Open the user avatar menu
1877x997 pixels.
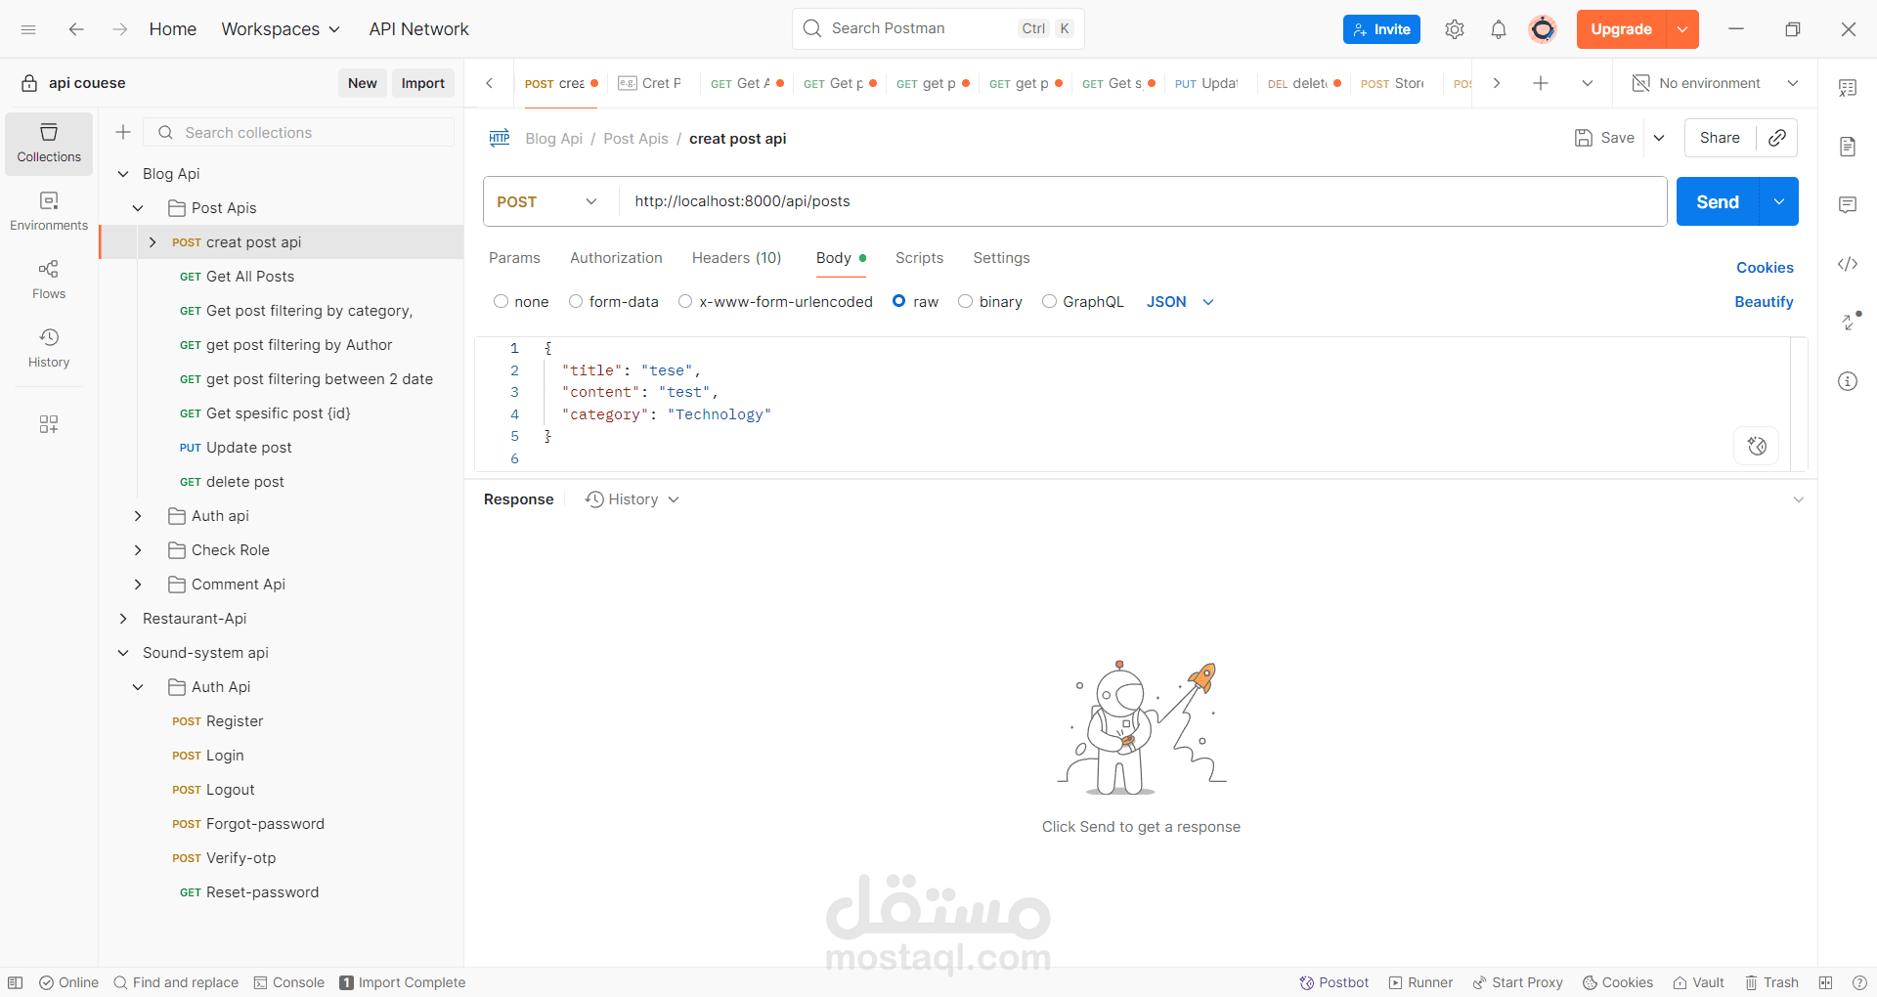pyautogui.click(x=1543, y=29)
